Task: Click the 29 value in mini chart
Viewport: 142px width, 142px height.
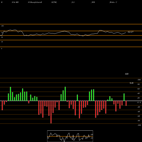Action: 92,135
